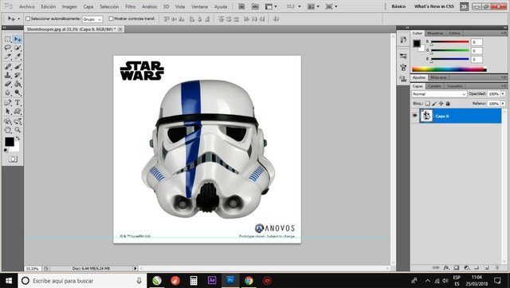Select the Blur tool

(8, 93)
